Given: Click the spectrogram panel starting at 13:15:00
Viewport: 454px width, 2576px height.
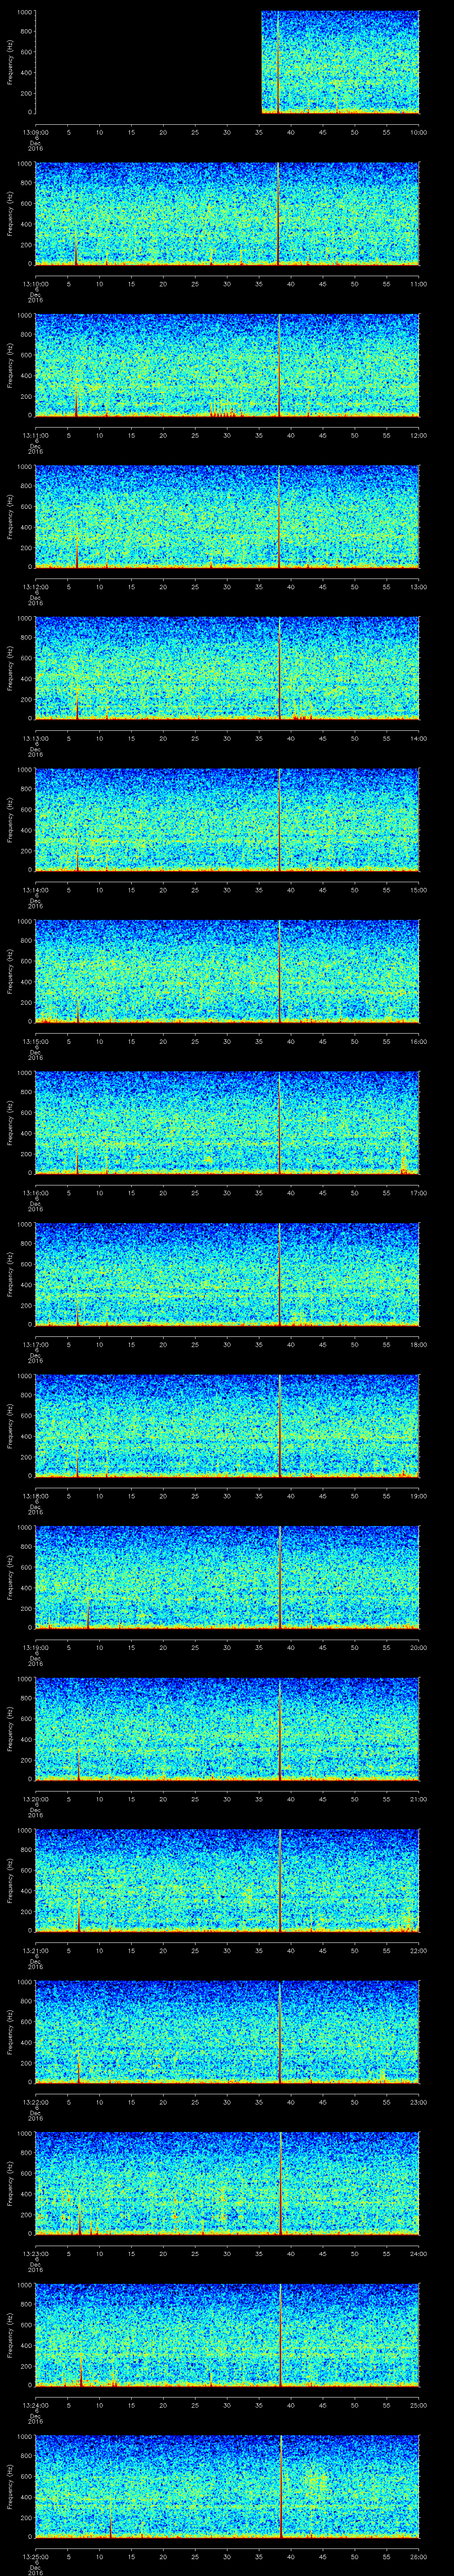Looking at the screenshot, I should (x=227, y=972).
